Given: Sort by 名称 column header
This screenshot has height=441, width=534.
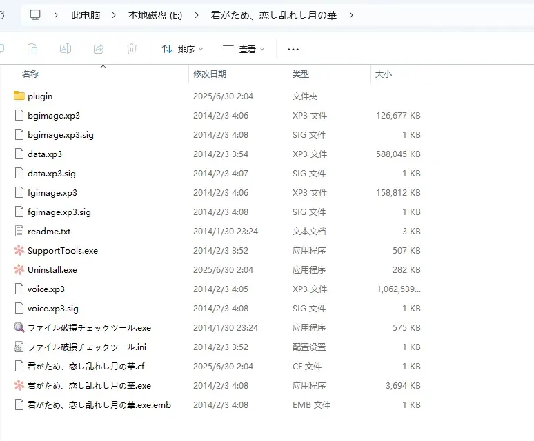Looking at the screenshot, I should (x=30, y=74).
